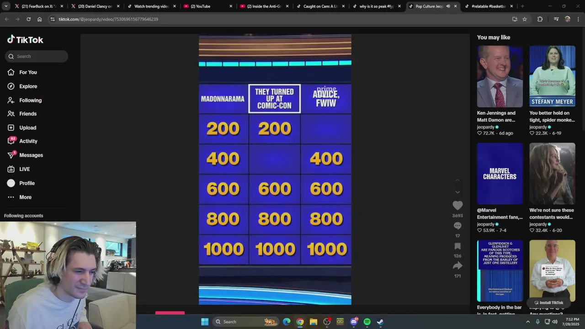Open Steam from the taskbar

tap(380, 322)
